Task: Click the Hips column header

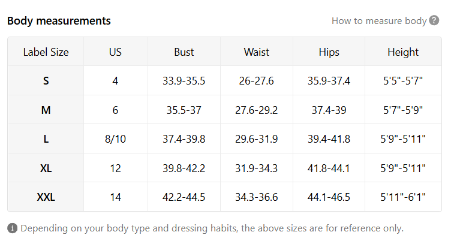Action: (329, 52)
